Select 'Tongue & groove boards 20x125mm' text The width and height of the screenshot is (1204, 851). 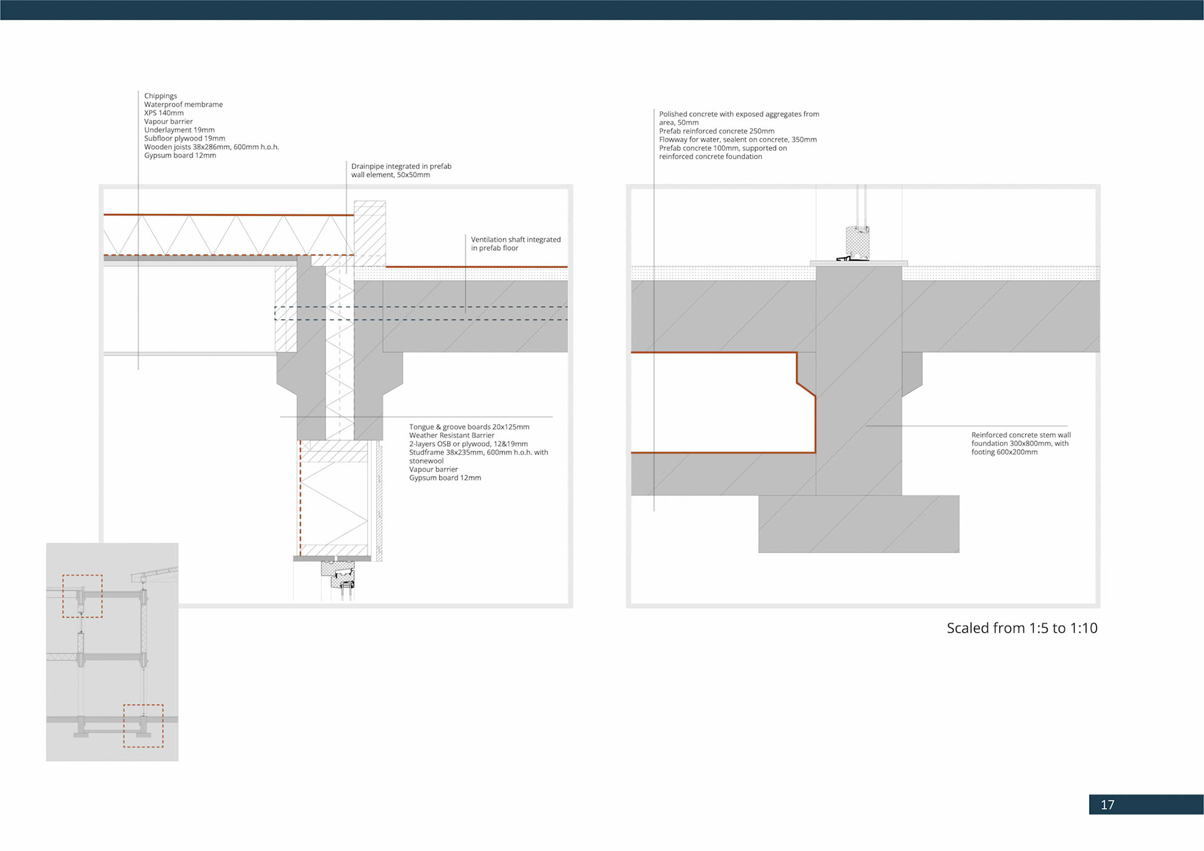[469, 427]
